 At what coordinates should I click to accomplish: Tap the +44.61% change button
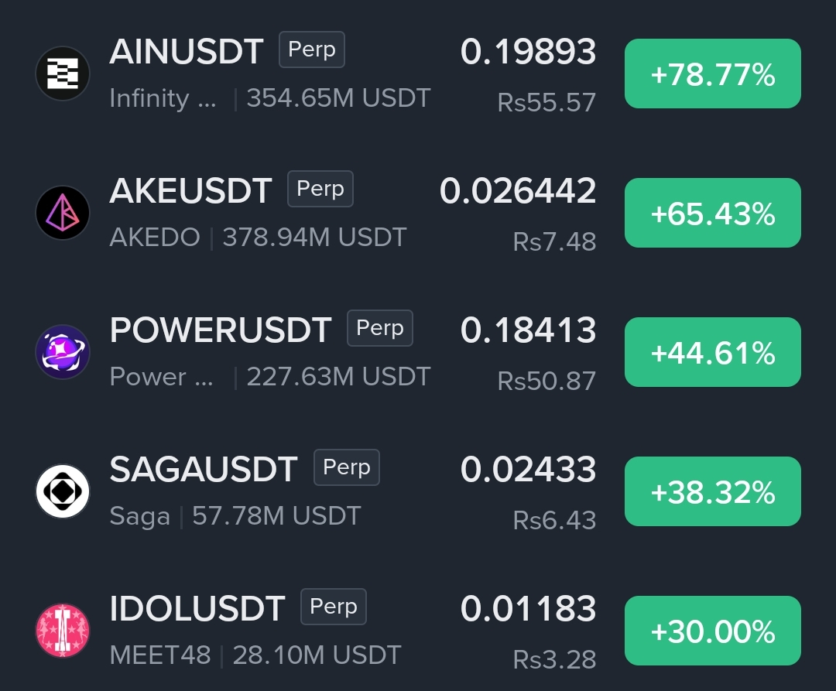tap(713, 352)
